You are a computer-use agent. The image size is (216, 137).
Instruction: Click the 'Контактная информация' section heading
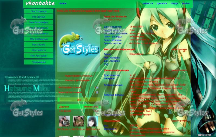[x=119, y=49]
